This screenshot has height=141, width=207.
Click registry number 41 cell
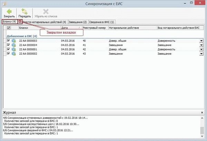84,45
